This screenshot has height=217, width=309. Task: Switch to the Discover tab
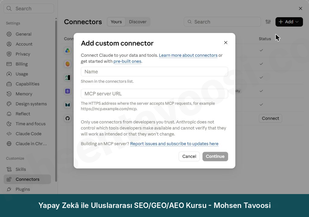pos(138,22)
